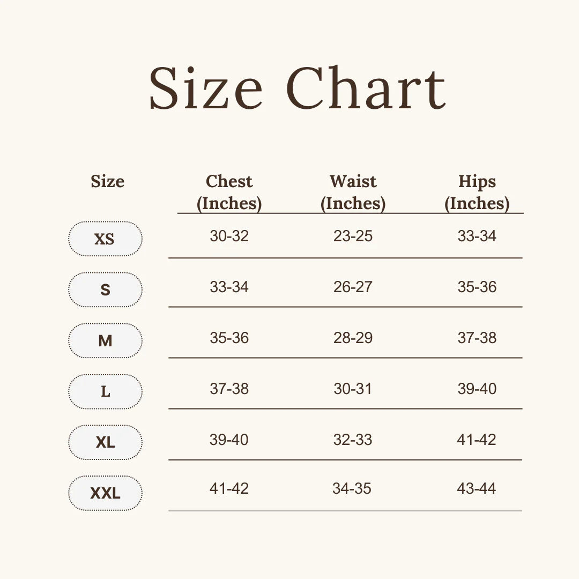Click the L hips value 39-40

(x=477, y=389)
